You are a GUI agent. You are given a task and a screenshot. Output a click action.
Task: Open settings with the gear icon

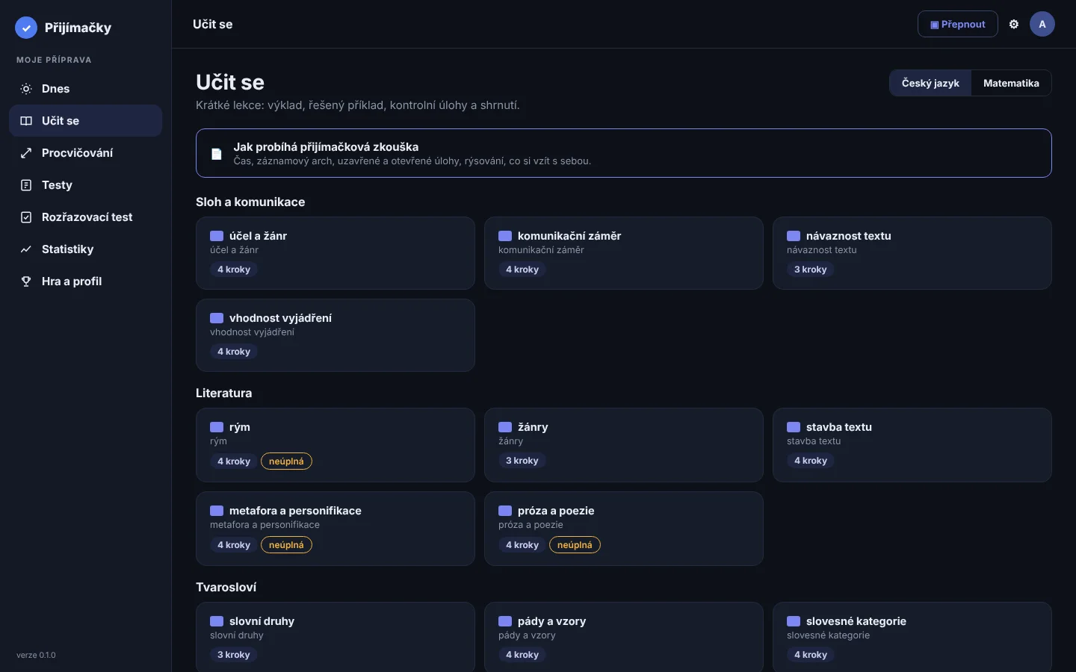click(1014, 24)
